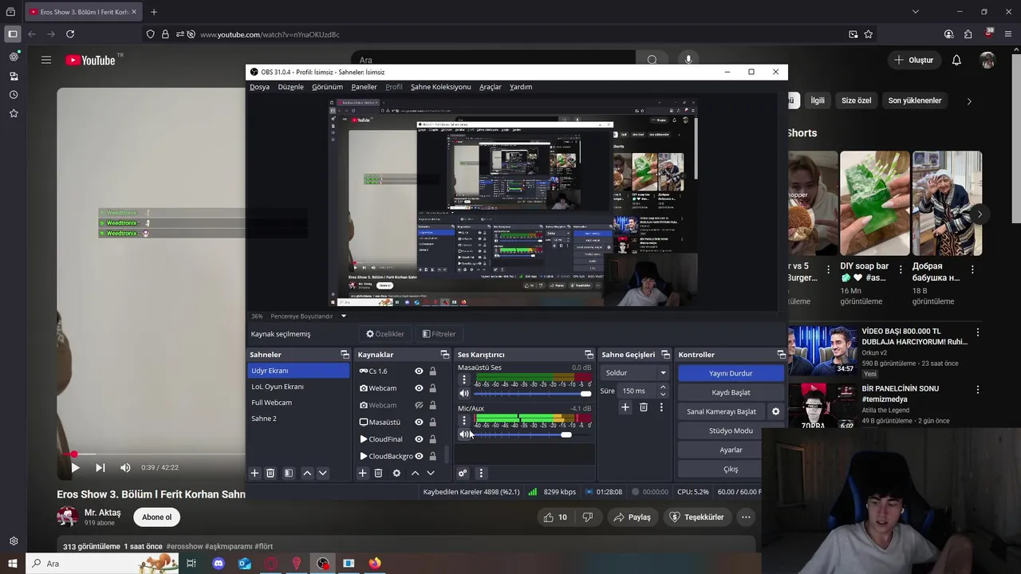Mute Masaüstü Ses speaker icon
The image size is (1021, 574).
464,394
